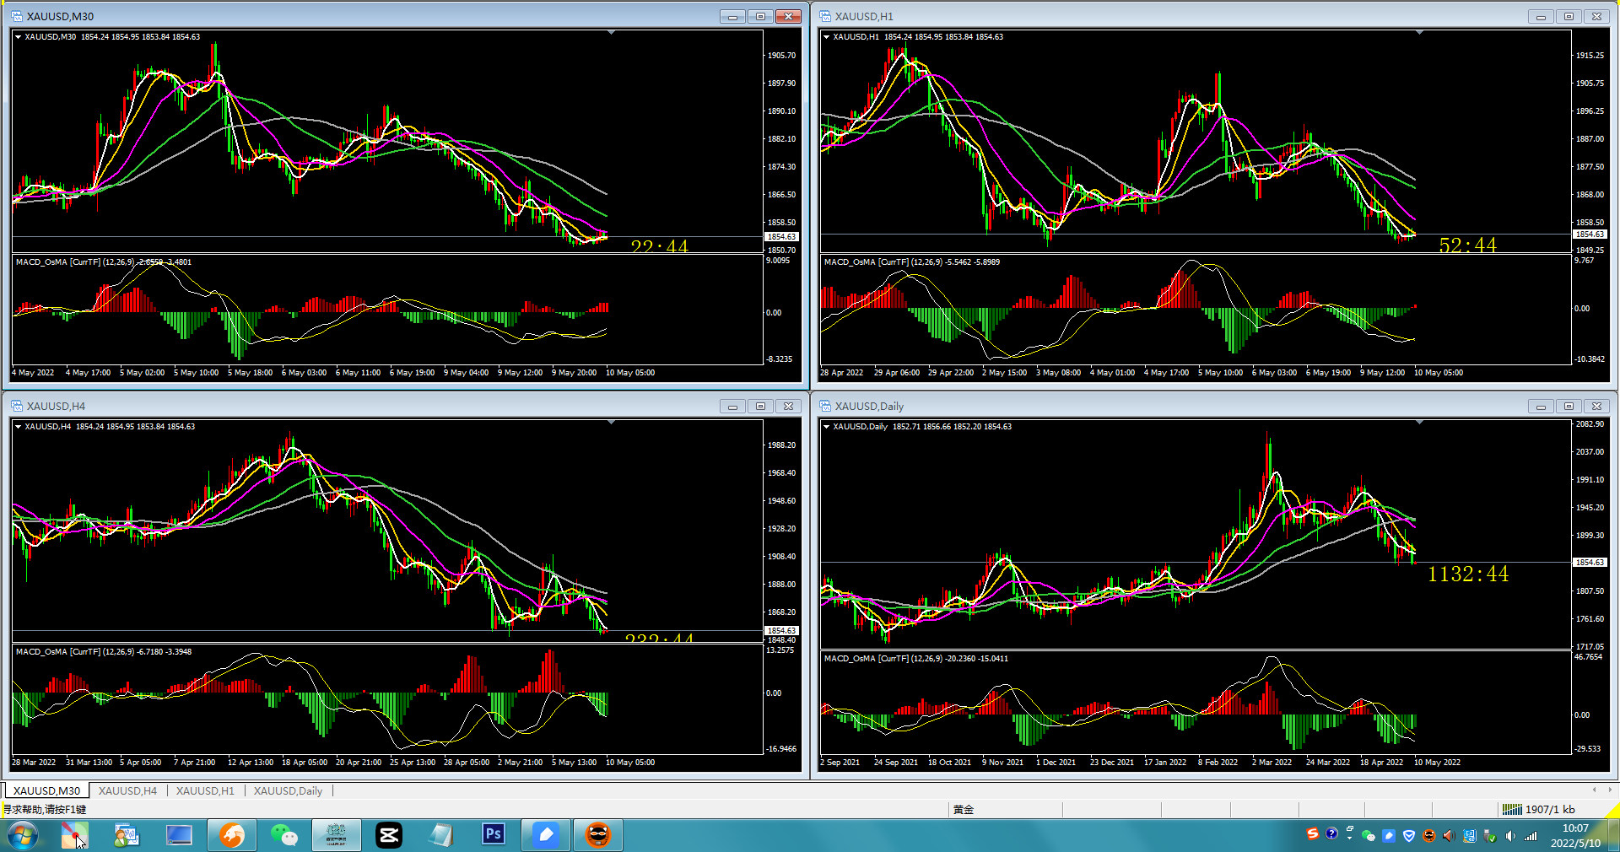Switch to the XAUUSD,H4 chart tab

127,791
